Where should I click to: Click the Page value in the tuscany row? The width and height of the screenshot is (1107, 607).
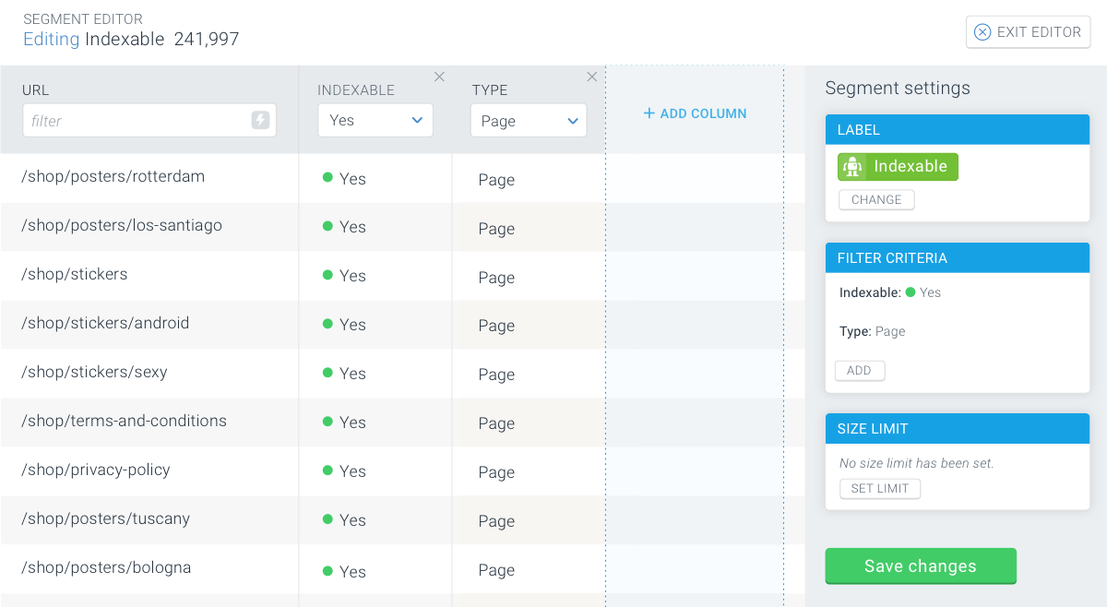(496, 521)
